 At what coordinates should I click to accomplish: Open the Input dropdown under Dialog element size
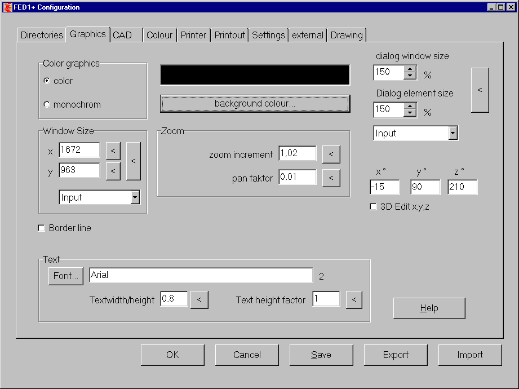coord(453,133)
